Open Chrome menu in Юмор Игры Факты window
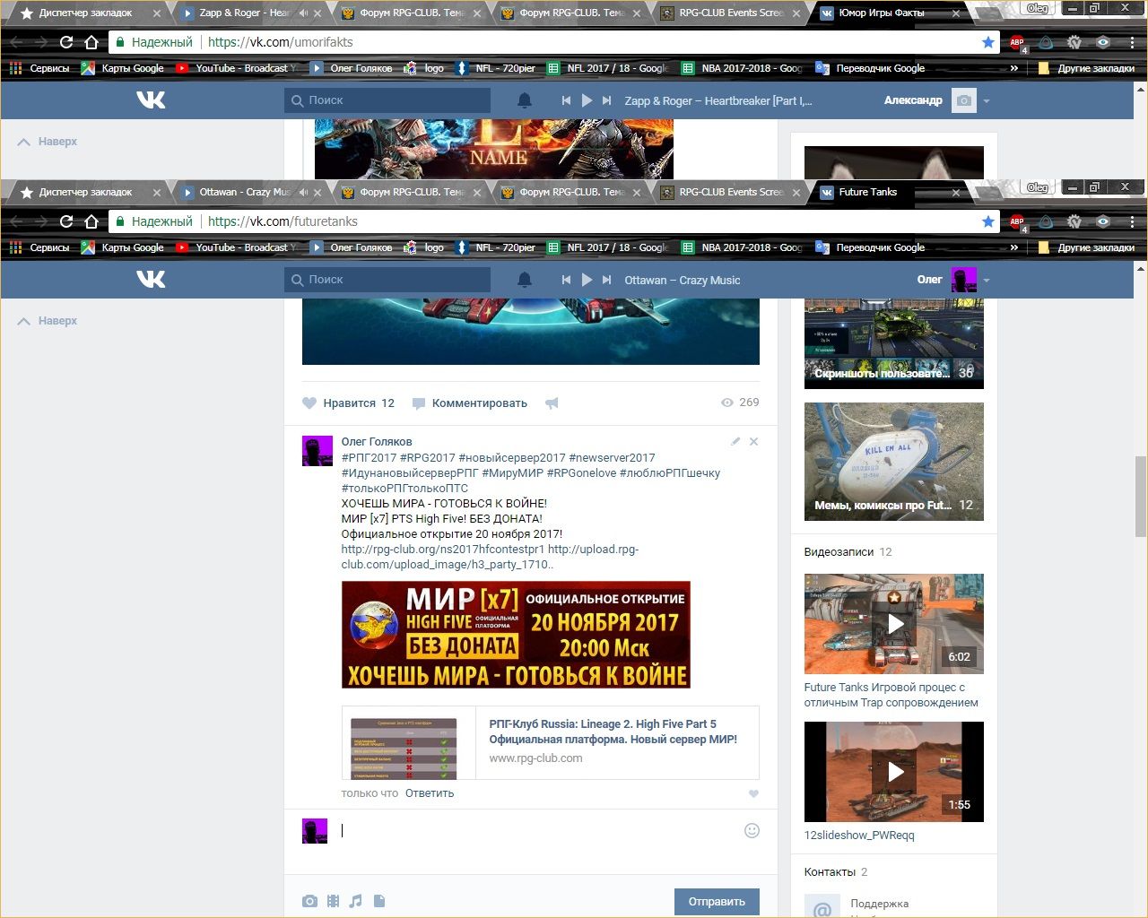The width and height of the screenshot is (1148, 918). 1132,42
